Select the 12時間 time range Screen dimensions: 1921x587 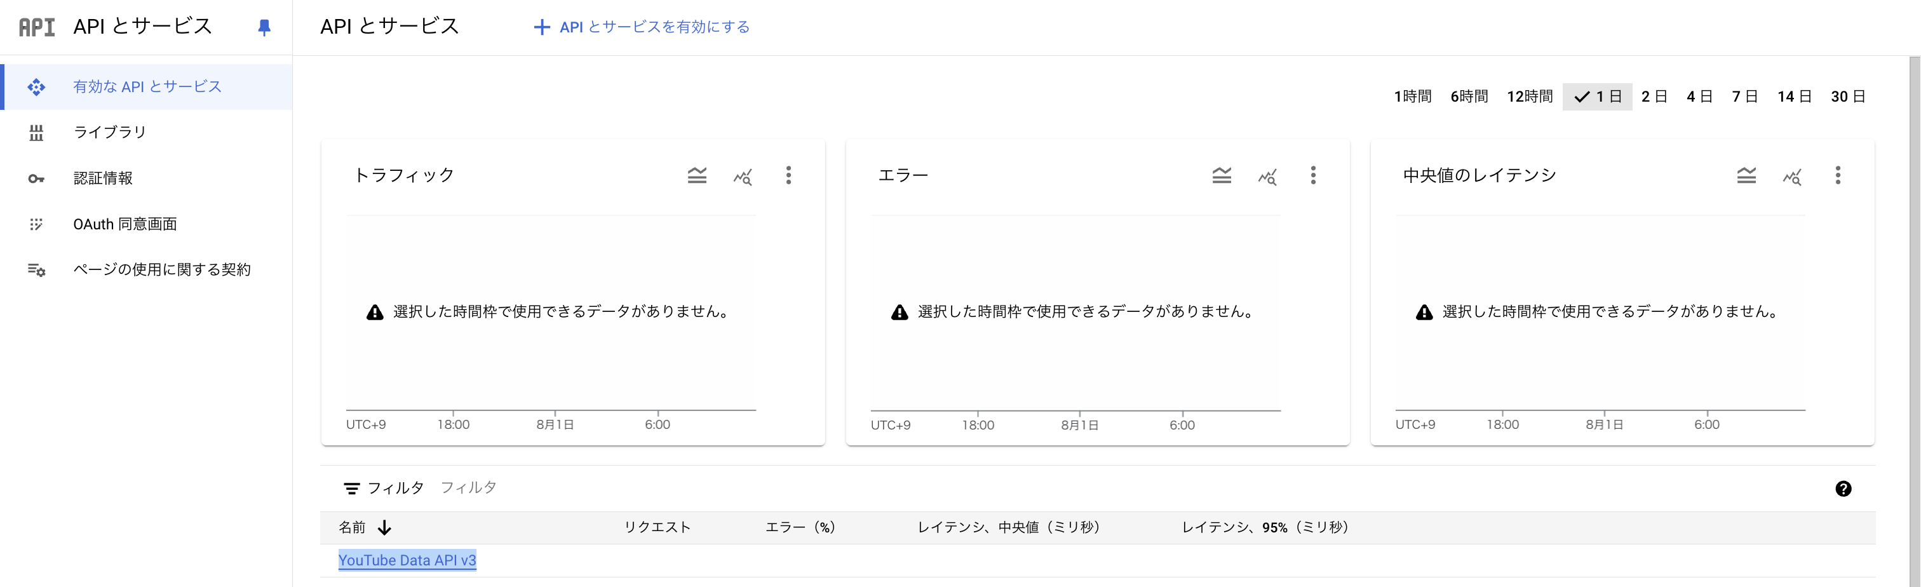pyautogui.click(x=1530, y=97)
